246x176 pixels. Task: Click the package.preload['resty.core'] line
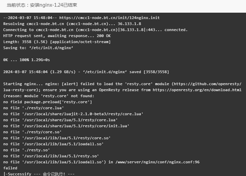click(47, 102)
